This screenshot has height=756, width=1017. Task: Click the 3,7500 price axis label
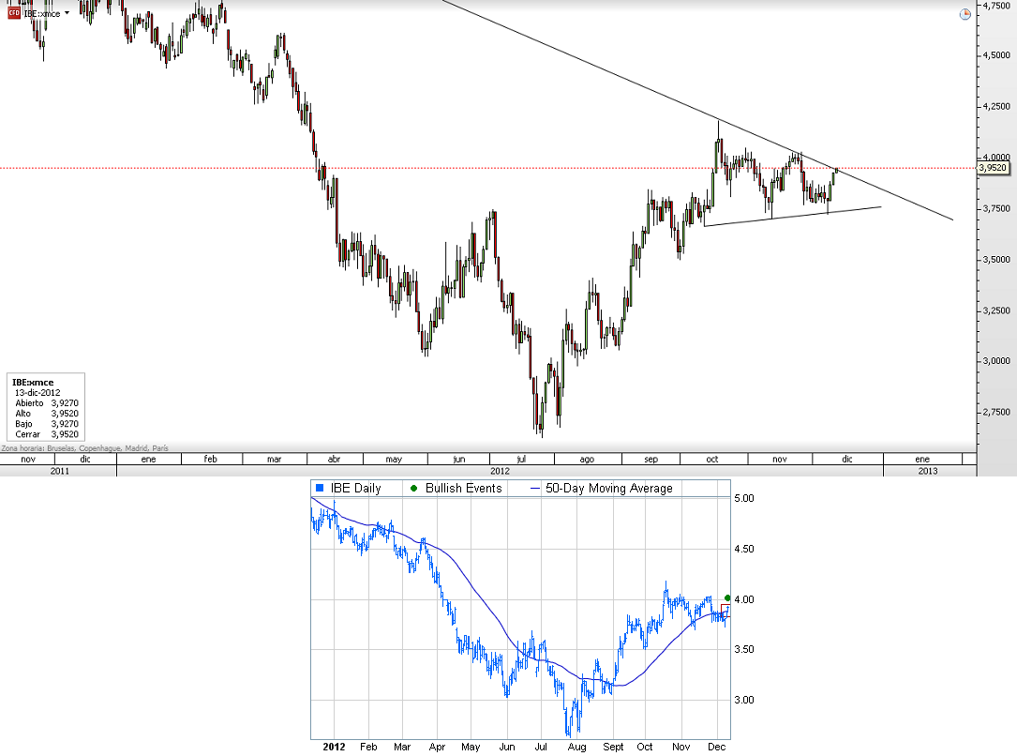point(996,208)
